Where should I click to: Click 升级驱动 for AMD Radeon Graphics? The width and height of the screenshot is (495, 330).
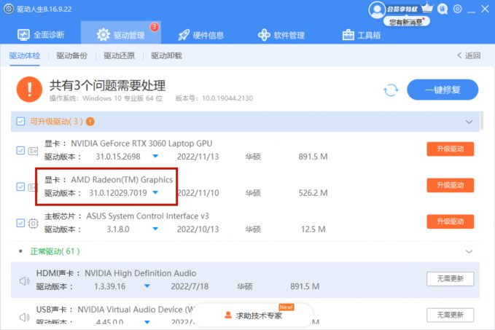pyautogui.click(x=451, y=185)
